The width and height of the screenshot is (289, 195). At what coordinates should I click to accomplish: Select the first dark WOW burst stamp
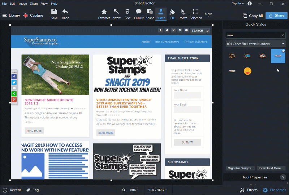(x=232, y=56)
